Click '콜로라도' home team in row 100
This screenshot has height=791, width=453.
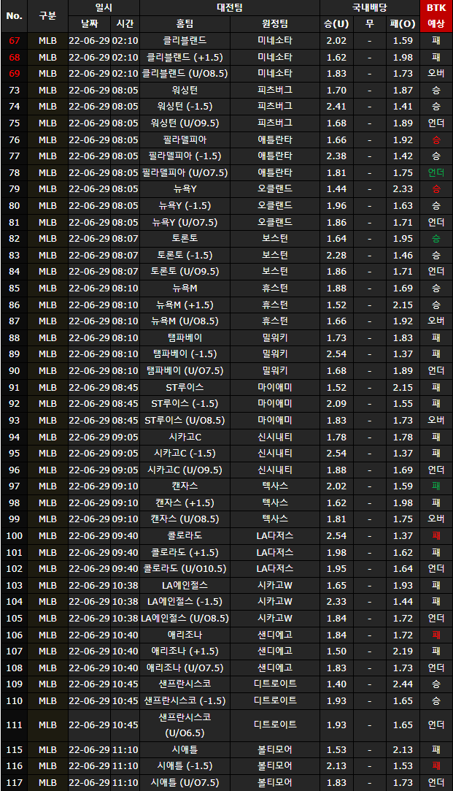point(185,536)
